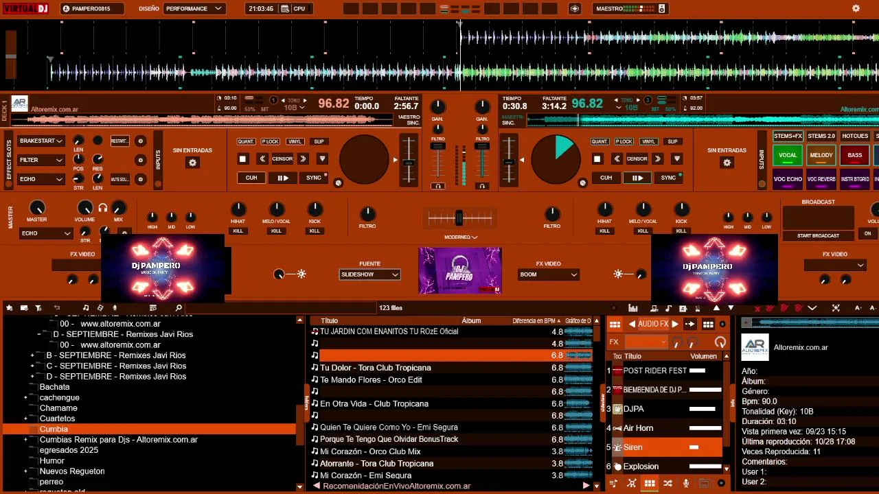879x494 pixels.
Task: Click the VOC ECHO pad
Action: [788, 179]
